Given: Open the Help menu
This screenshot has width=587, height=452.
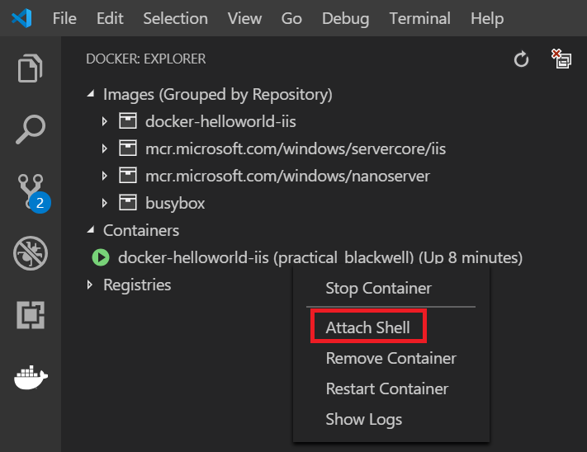Looking at the screenshot, I should click(487, 19).
